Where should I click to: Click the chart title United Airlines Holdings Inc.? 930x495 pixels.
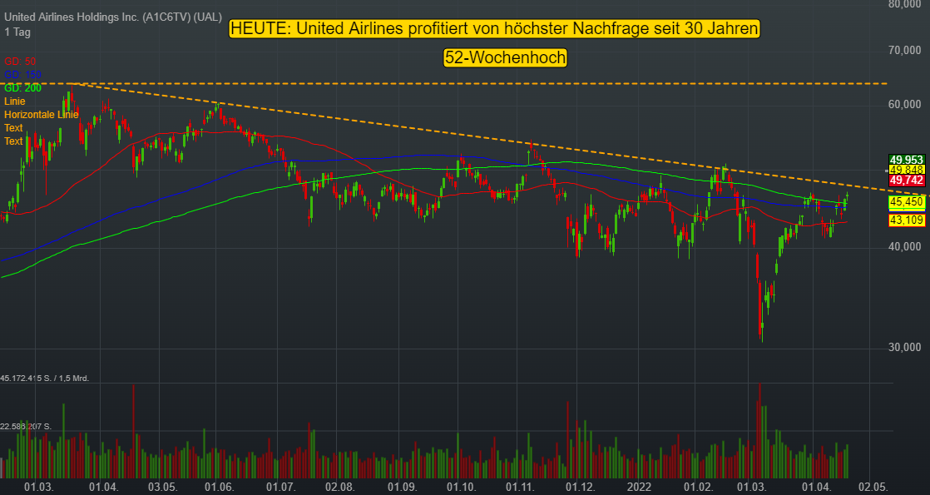coord(112,17)
